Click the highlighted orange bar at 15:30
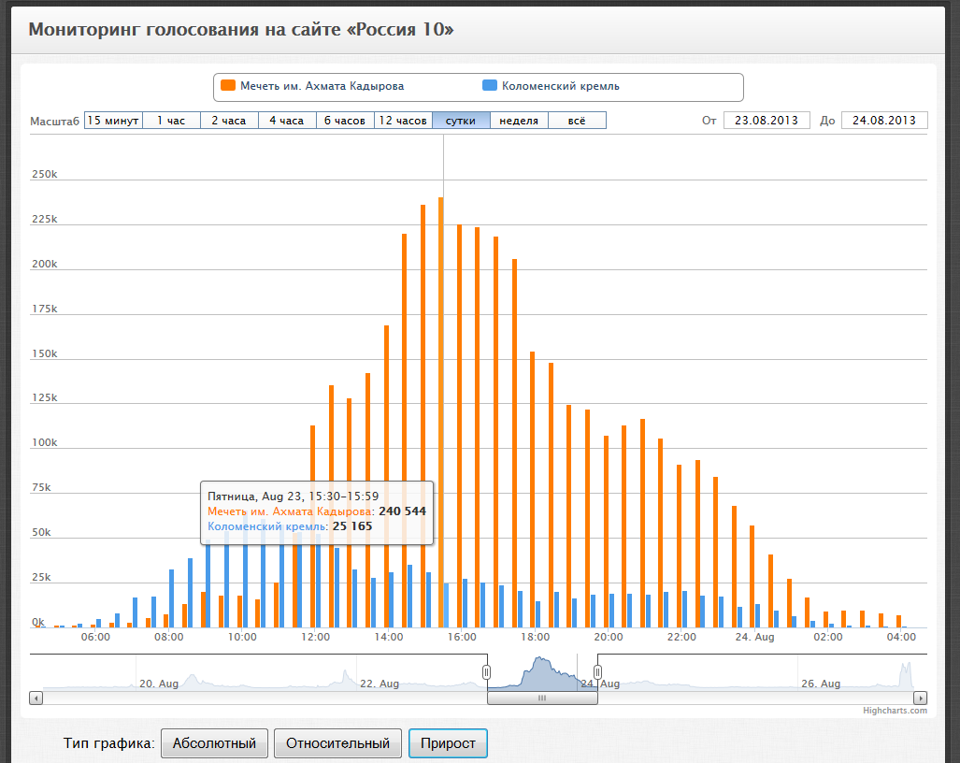The image size is (960, 763). tap(441, 412)
